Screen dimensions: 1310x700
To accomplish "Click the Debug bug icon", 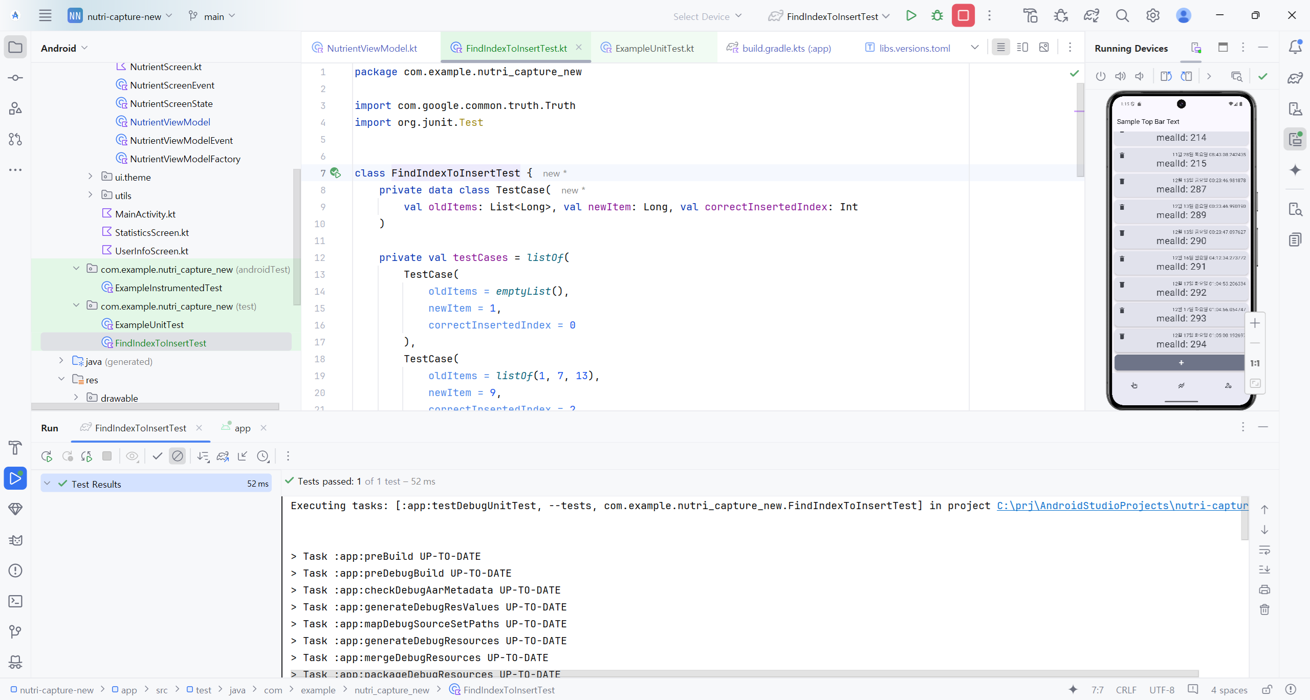I will [937, 16].
